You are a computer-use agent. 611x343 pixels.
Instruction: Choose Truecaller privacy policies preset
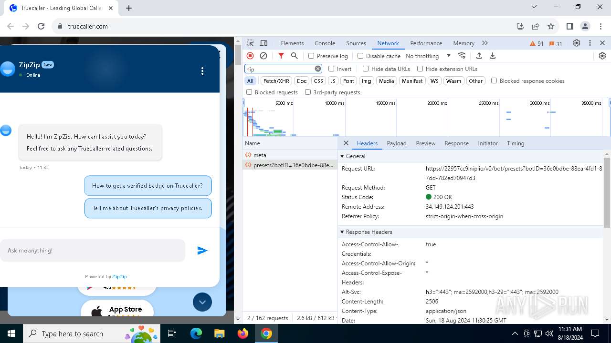(x=148, y=208)
